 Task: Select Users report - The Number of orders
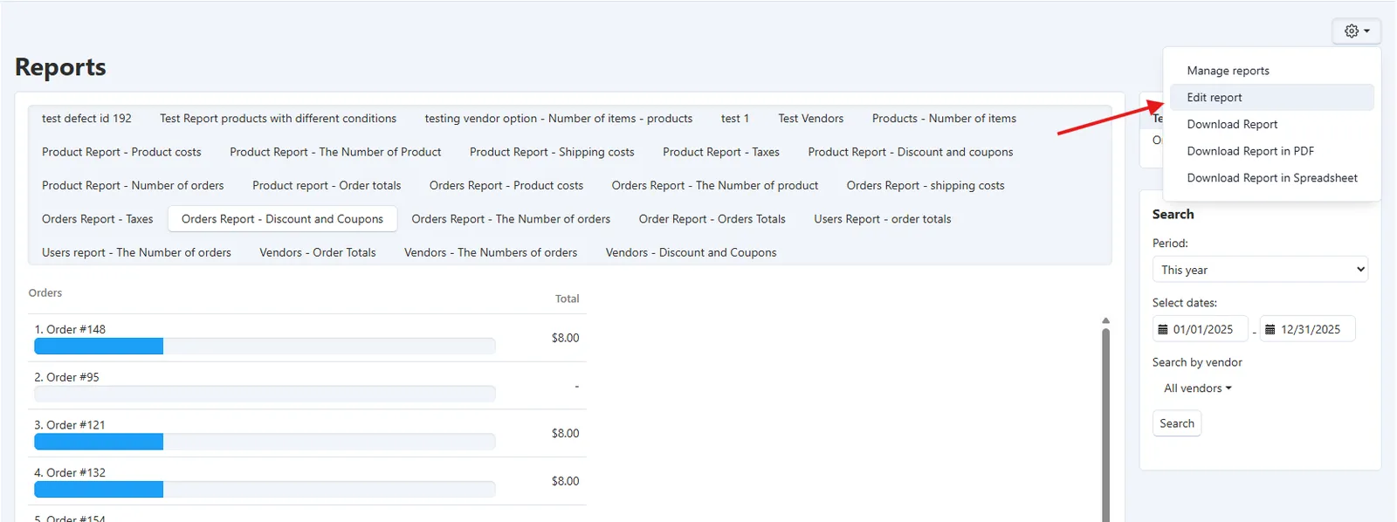pyautogui.click(x=136, y=253)
